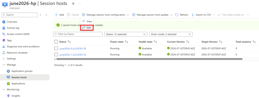The image size is (259, 98).
Task: Sort by Name using its sort arrows
Action: (x=69, y=42)
